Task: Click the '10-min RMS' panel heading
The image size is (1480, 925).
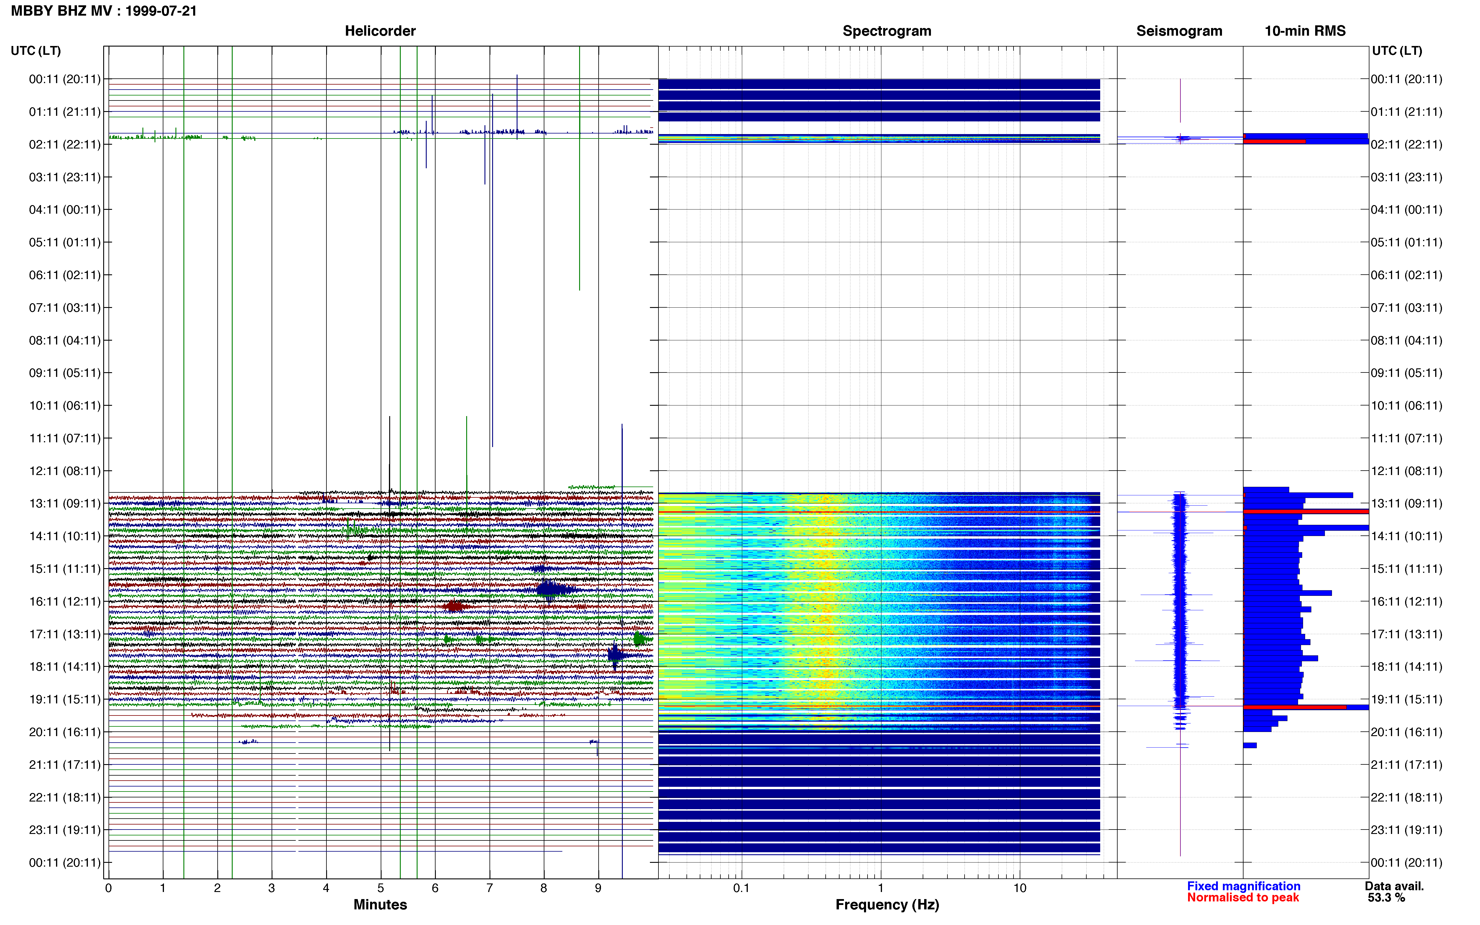Action: (1305, 31)
